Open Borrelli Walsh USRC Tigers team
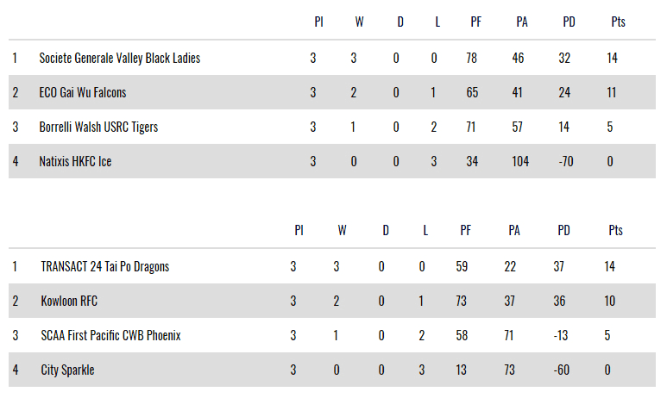 point(98,127)
